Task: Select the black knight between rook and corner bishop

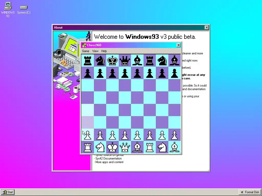Action: point(162,61)
